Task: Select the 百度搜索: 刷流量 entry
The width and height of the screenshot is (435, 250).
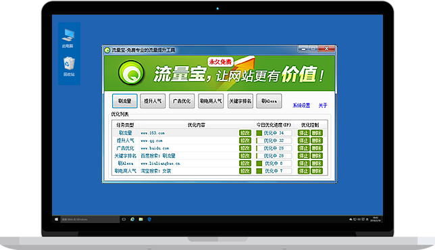Action: pos(158,155)
